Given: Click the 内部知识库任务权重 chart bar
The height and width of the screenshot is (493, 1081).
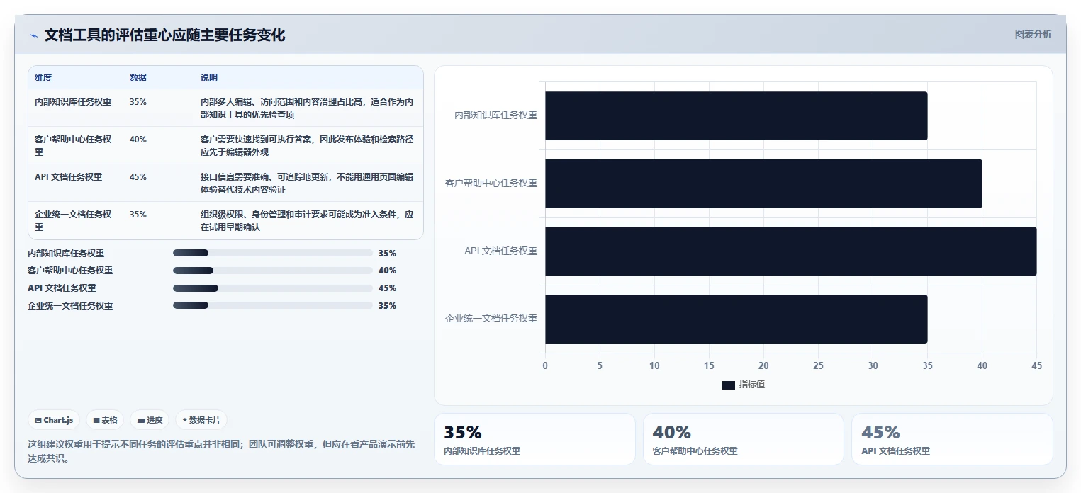Looking at the screenshot, I should pyautogui.click(x=736, y=115).
